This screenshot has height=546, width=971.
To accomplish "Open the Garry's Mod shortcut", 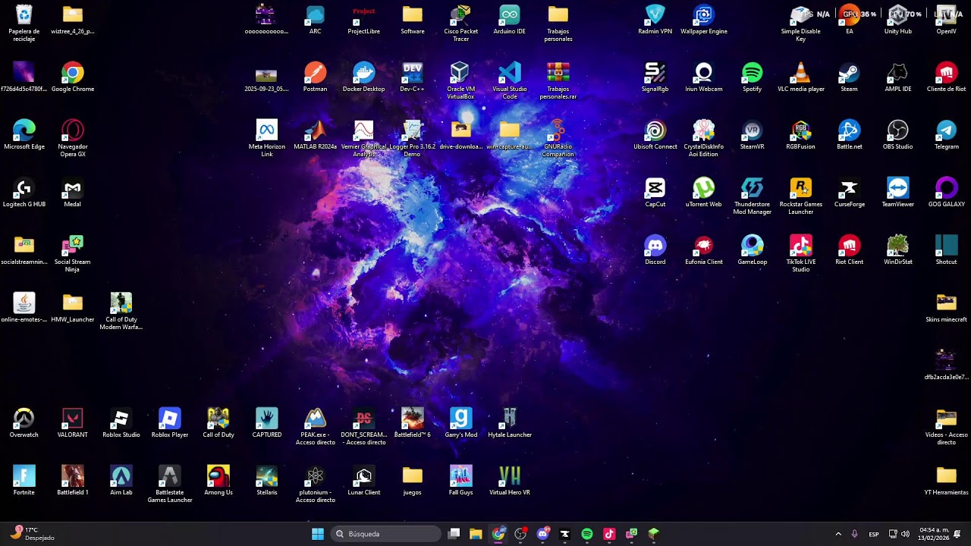I will pos(460,419).
